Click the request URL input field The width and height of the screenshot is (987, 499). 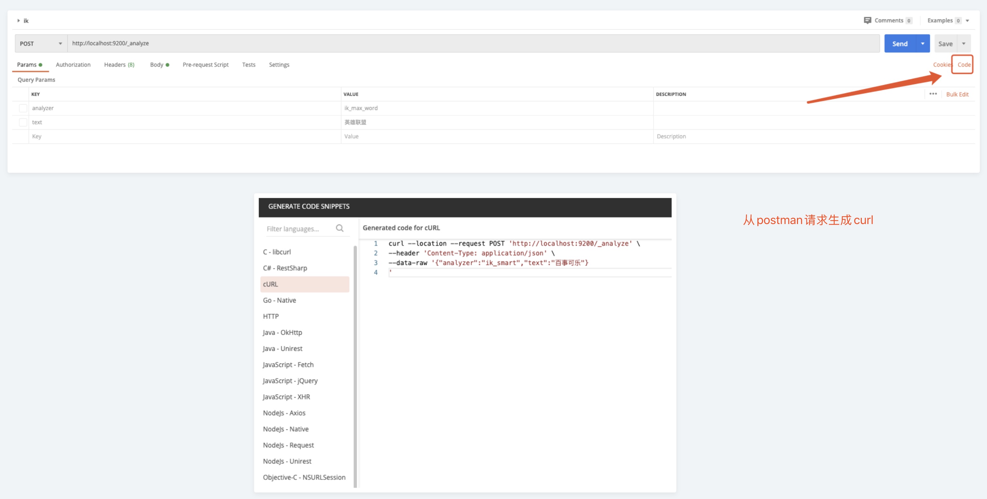click(x=473, y=43)
